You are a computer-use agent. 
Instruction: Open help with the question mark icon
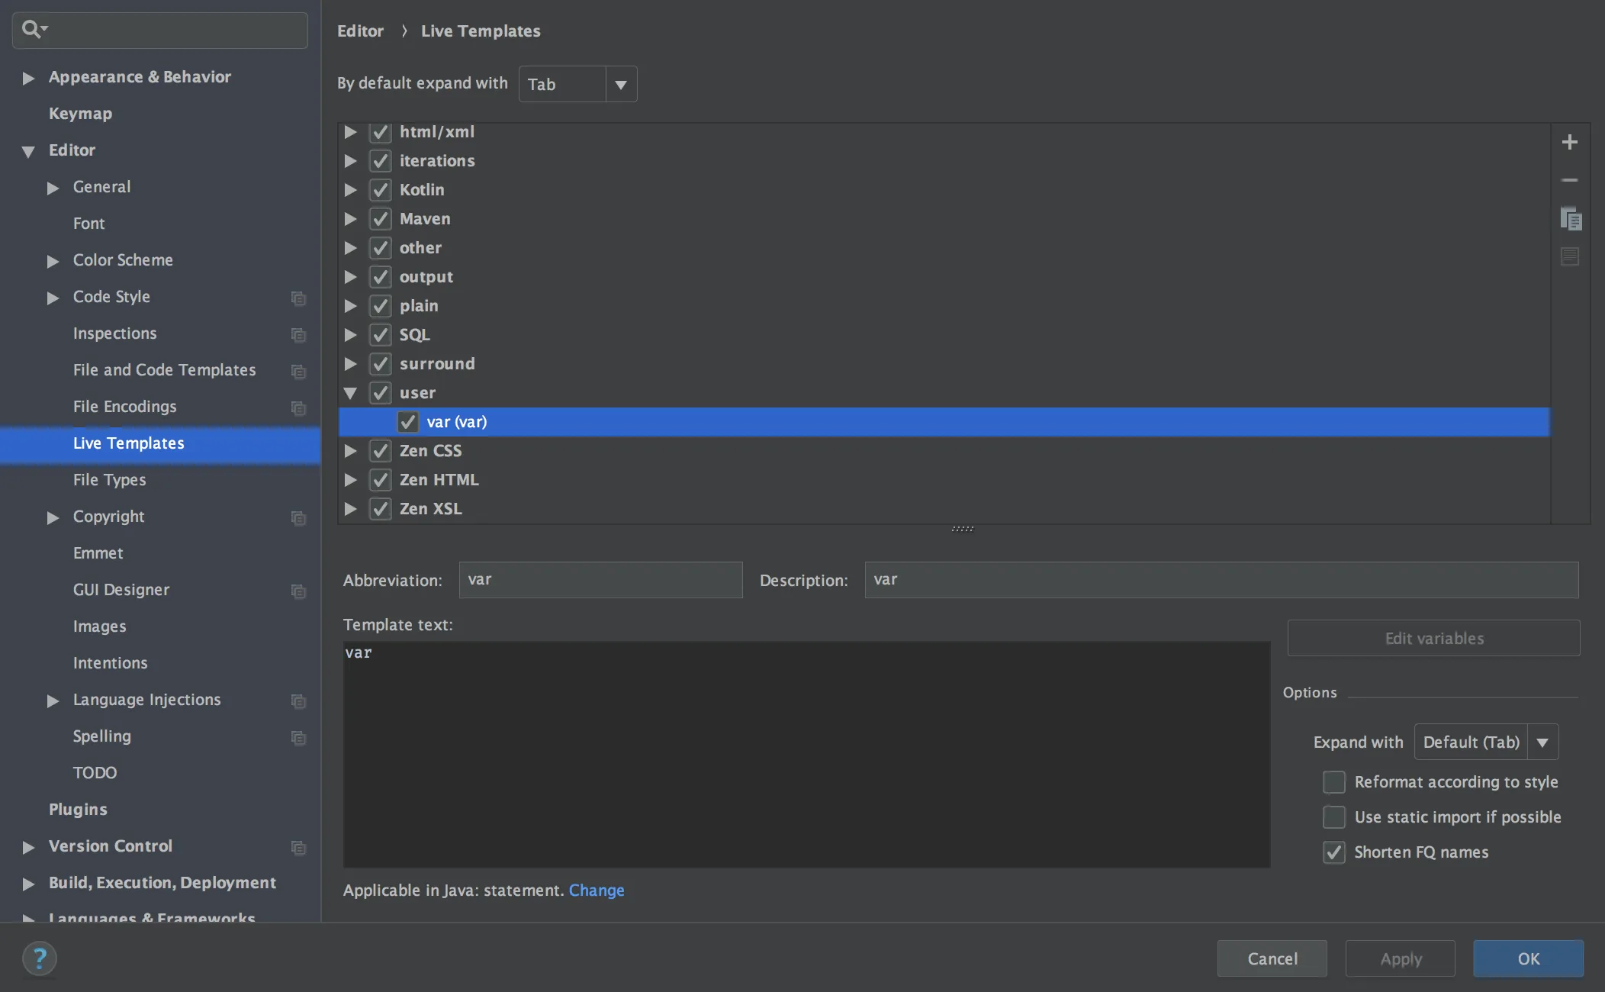tap(40, 958)
